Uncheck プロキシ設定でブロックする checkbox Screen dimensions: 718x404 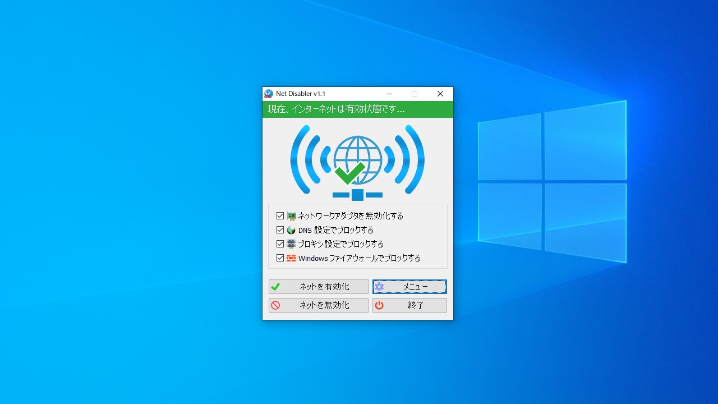[x=280, y=244]
